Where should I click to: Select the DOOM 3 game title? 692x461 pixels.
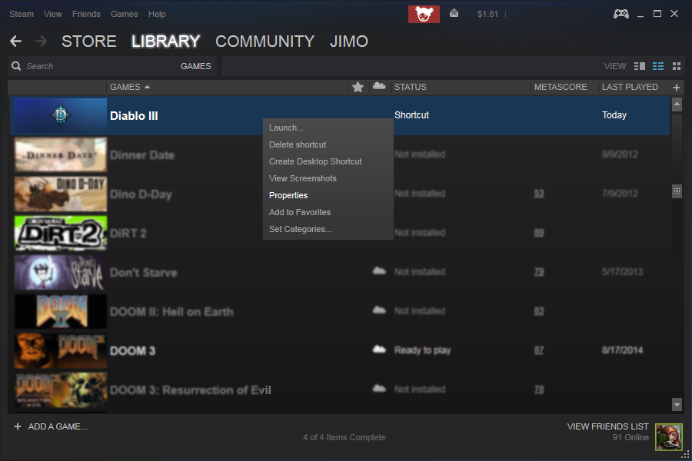tap(132, 351)
